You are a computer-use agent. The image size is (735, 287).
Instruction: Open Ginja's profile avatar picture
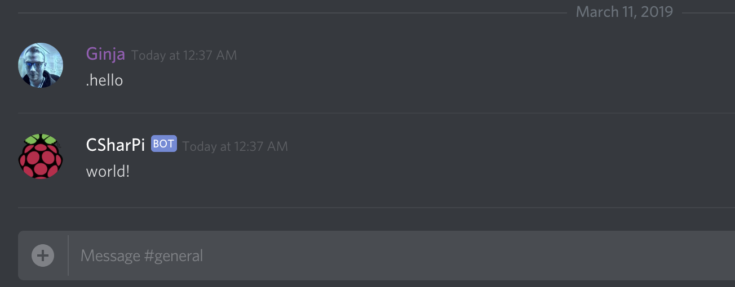click(41, 65)
